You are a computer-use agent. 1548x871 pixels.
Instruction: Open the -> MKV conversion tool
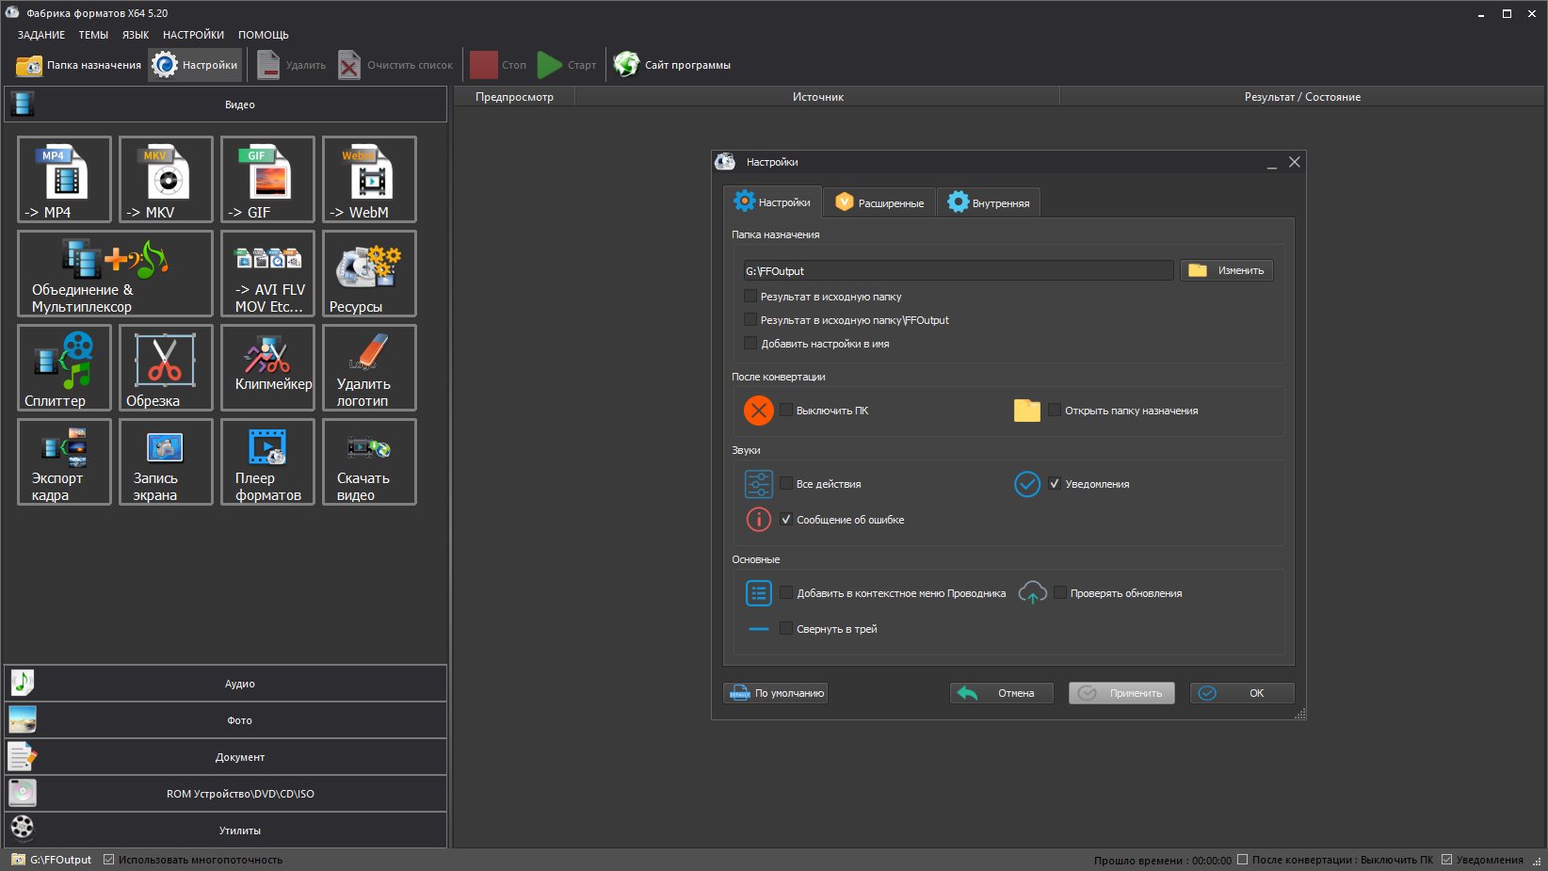[166, 179]
